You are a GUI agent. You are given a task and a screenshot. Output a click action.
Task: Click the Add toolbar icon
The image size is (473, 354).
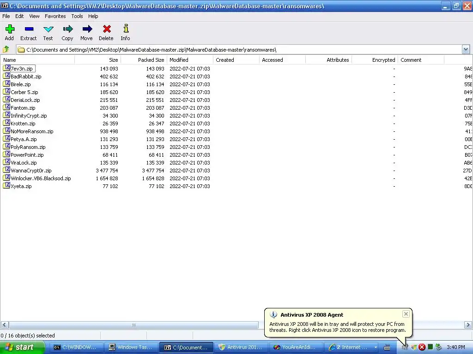tap(10, 29)
